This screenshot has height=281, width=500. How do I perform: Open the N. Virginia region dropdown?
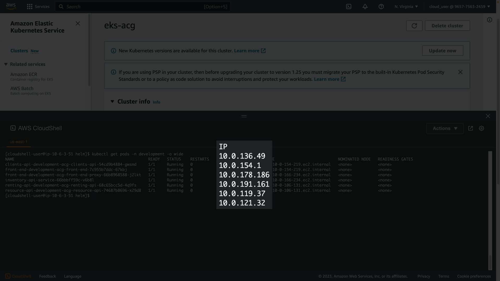(406, 7)
